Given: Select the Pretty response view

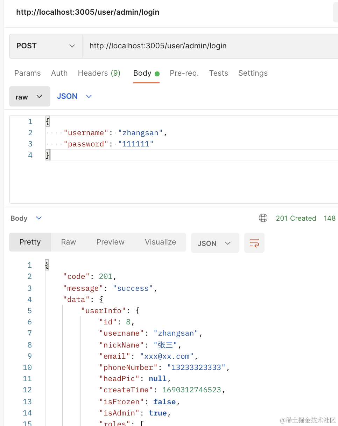Looking at the screenshot, I should point(30,242).
